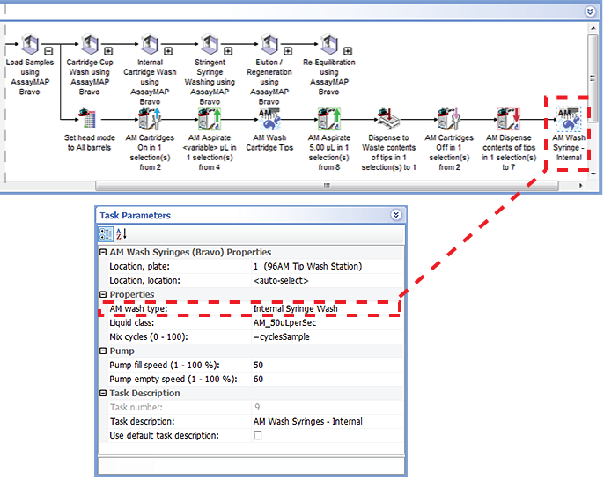Select the Load Samples process icon

[29, 45]
